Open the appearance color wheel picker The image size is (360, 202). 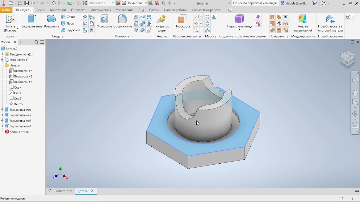(x=118, y=3)
